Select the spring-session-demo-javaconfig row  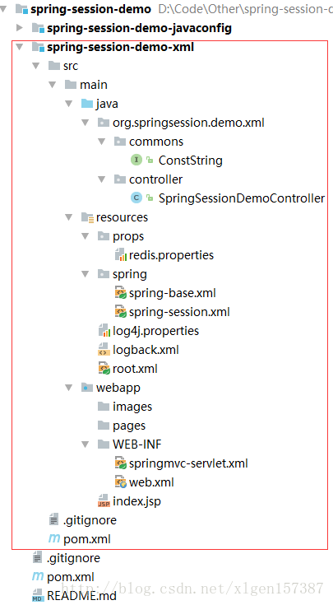tap(166, 28)
